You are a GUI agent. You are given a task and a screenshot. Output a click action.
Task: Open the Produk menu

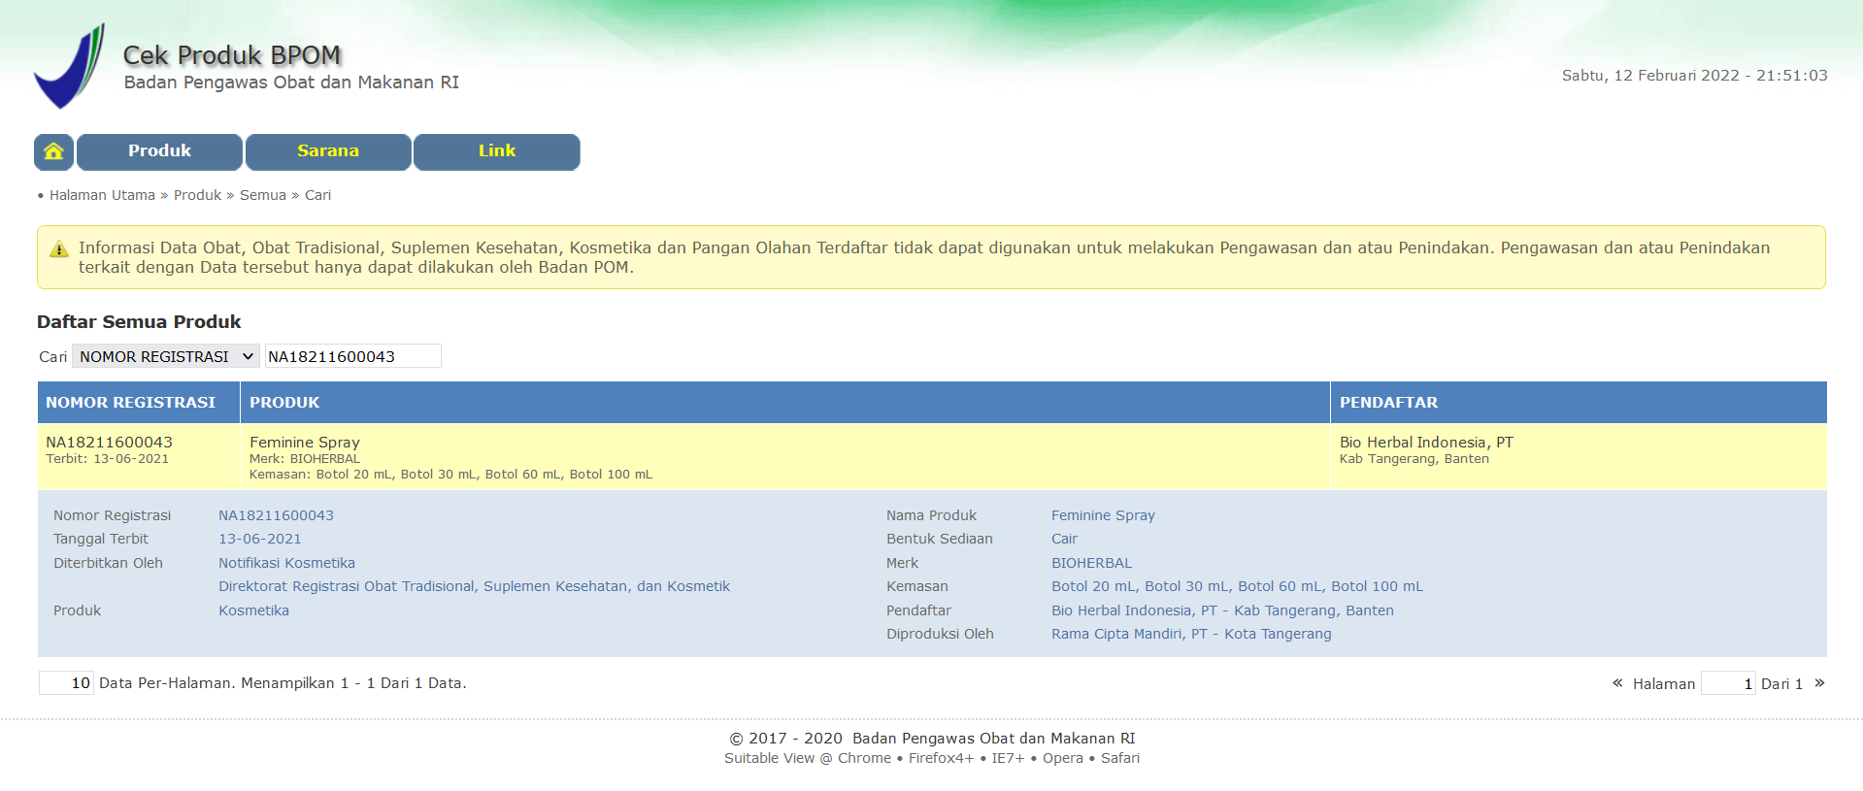159,151
